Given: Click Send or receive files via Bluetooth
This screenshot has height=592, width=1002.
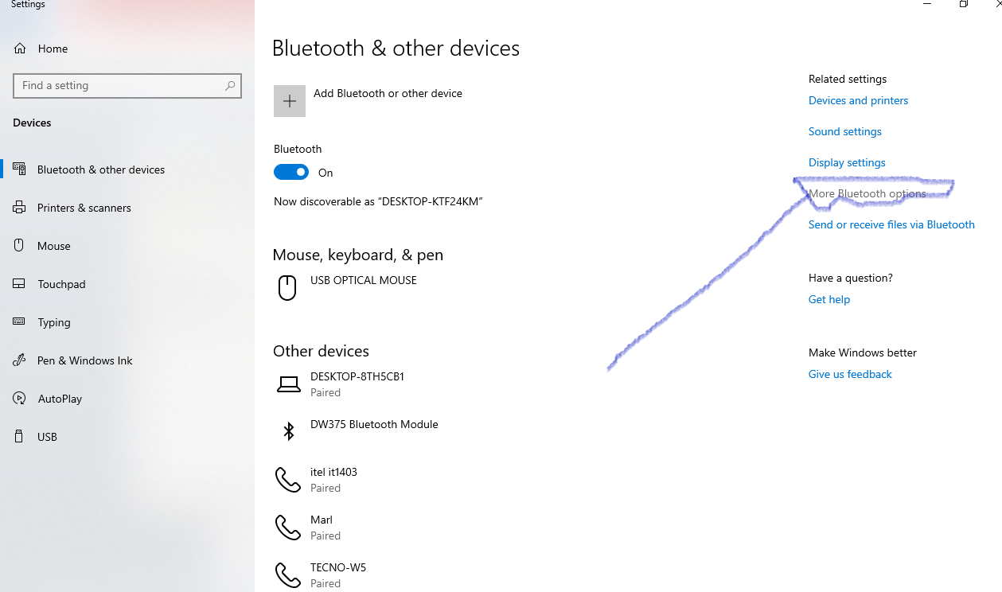Looking at the screenshot, I should [x=891, y=224].
